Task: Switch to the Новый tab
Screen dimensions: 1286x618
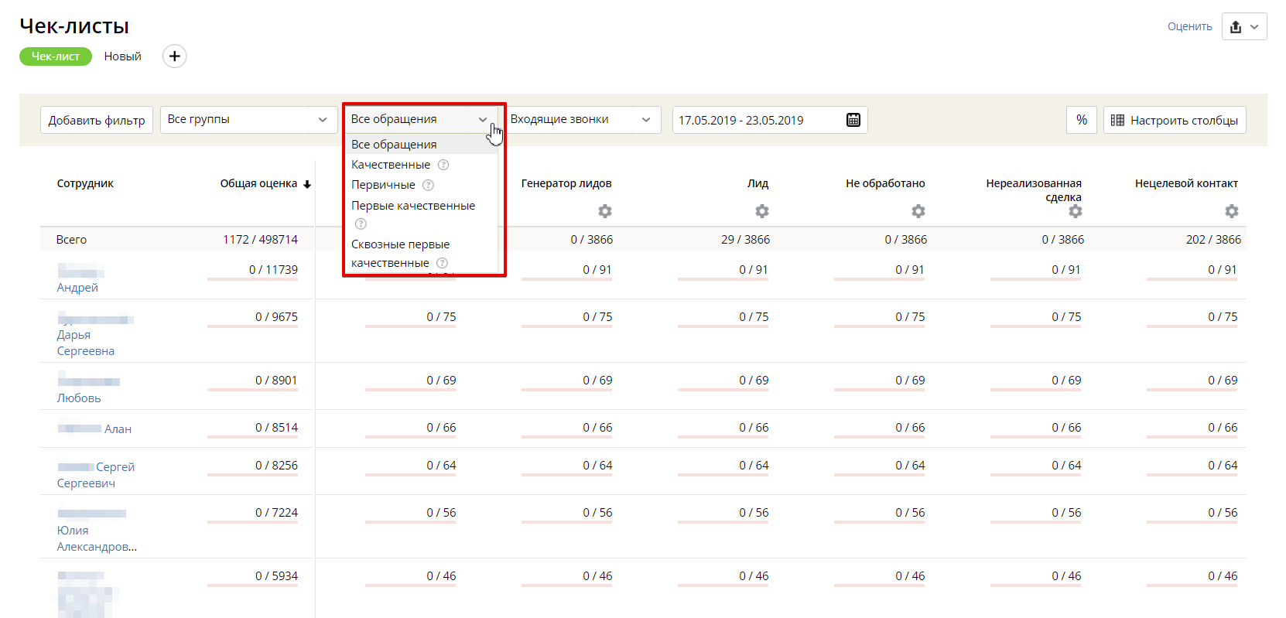Action: pos(122,56)
